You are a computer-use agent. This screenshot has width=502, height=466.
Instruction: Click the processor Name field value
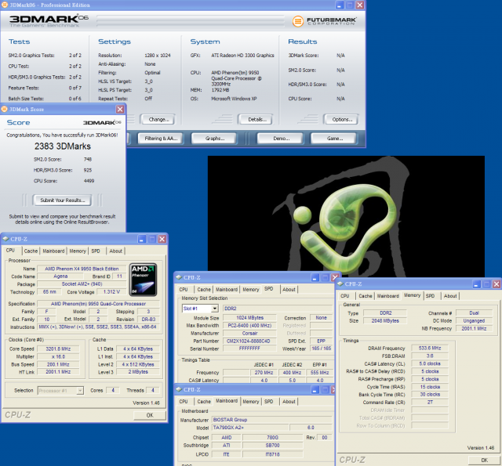(82, 269)
